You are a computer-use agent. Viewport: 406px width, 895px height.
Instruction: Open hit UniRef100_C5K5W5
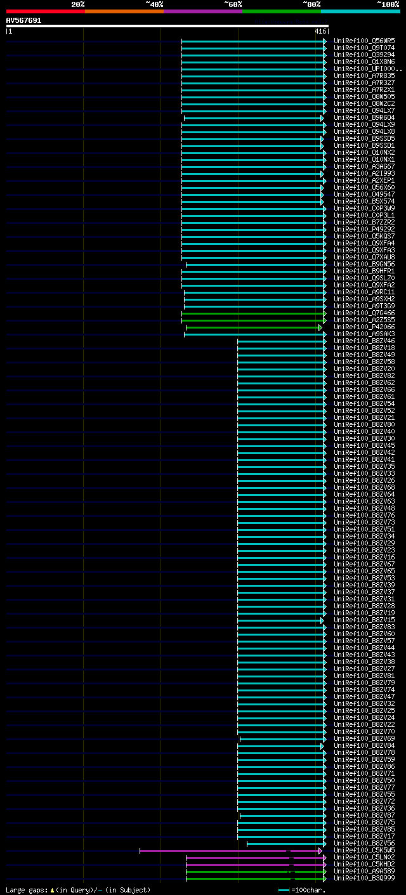364,850
